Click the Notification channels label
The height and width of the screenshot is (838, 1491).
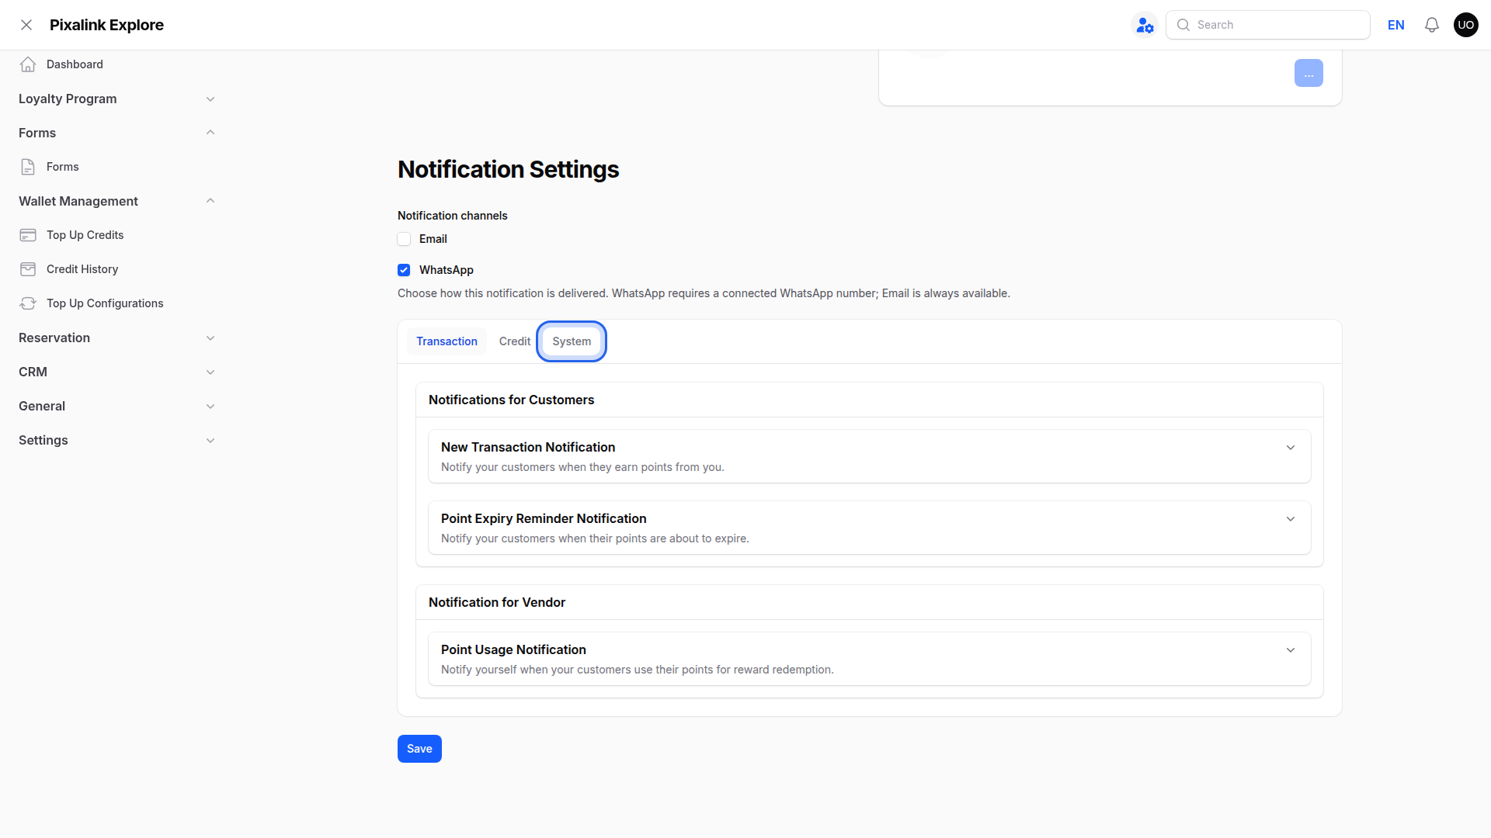[x=453, y=216]
